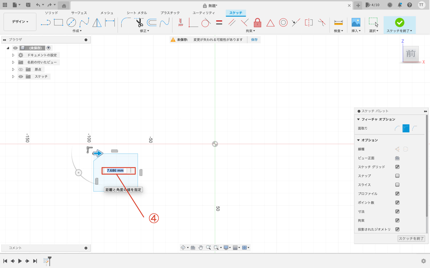Screen dimensions: 430x268
Task: Switch to the プラスチック tab
Action: (170, 13)
